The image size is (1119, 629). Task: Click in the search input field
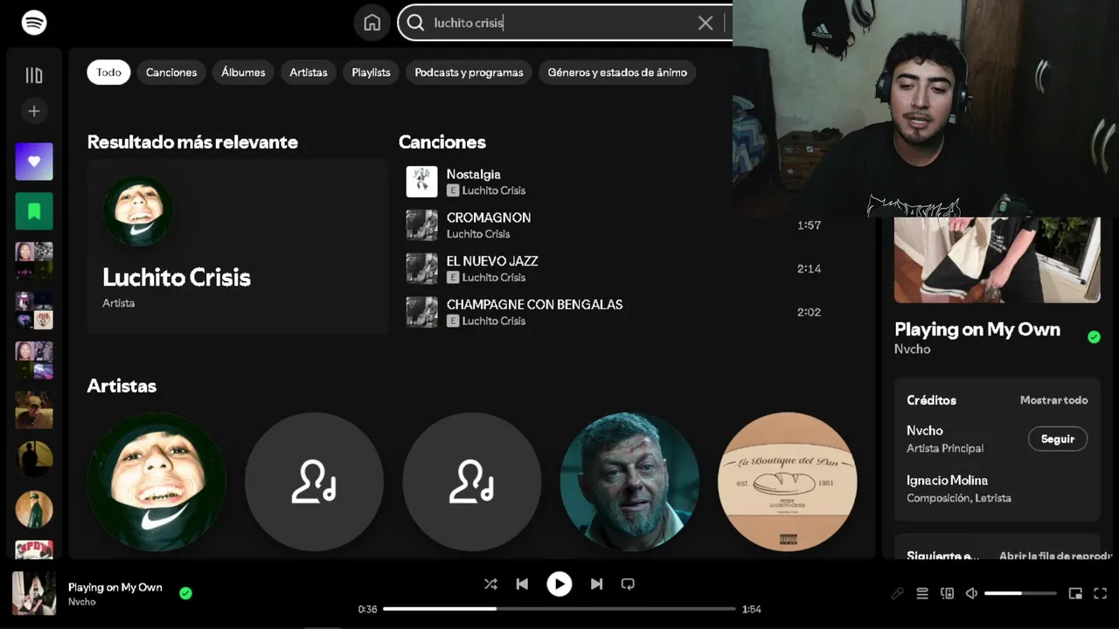point(564,24)
